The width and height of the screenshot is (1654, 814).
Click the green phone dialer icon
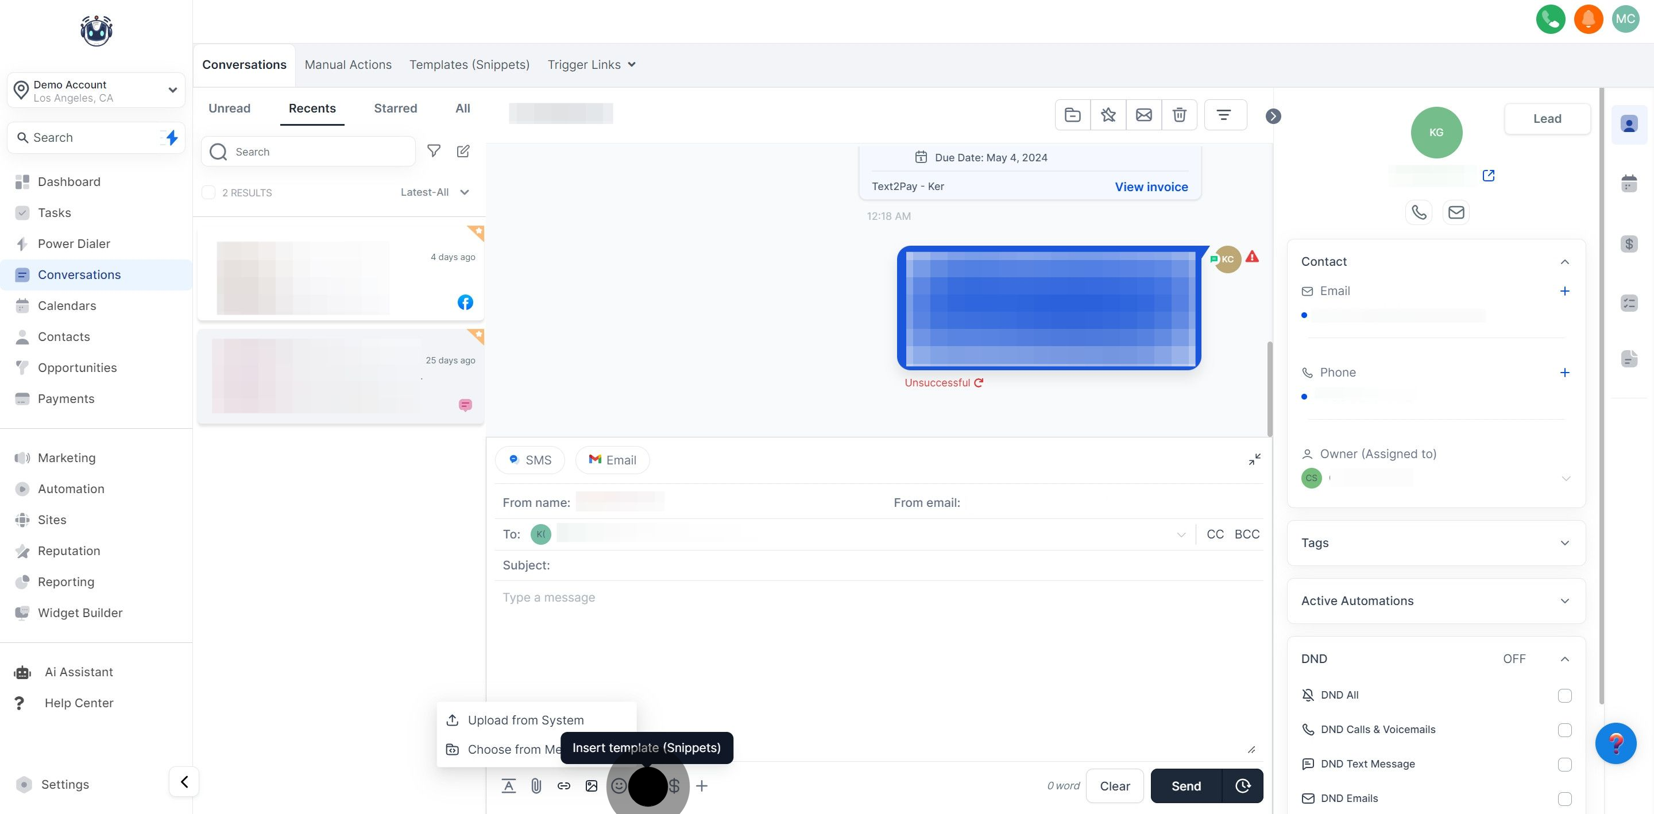click(x=1550, y=18)
